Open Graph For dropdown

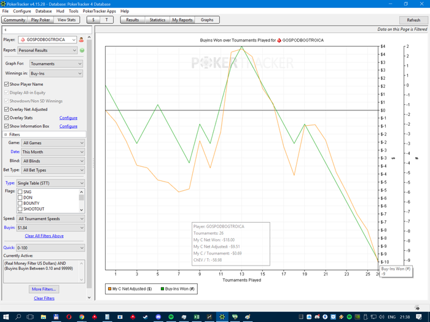coord(56,64)
